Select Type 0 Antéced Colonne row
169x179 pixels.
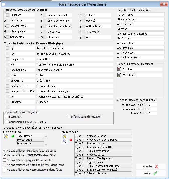pos(103,136)
